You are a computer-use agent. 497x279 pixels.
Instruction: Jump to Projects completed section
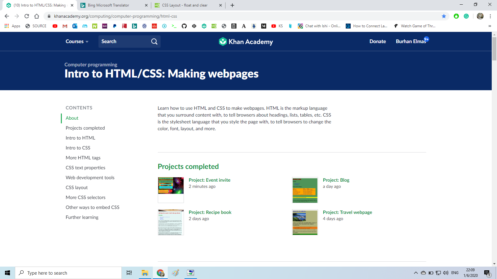(85, 128)
